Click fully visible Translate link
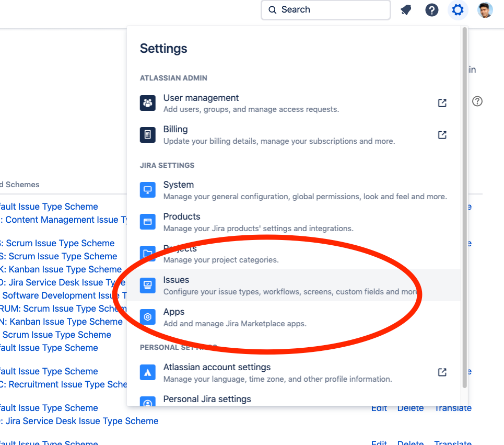The height and width of the screenshot is (445, 504). (x=453, y=408)
